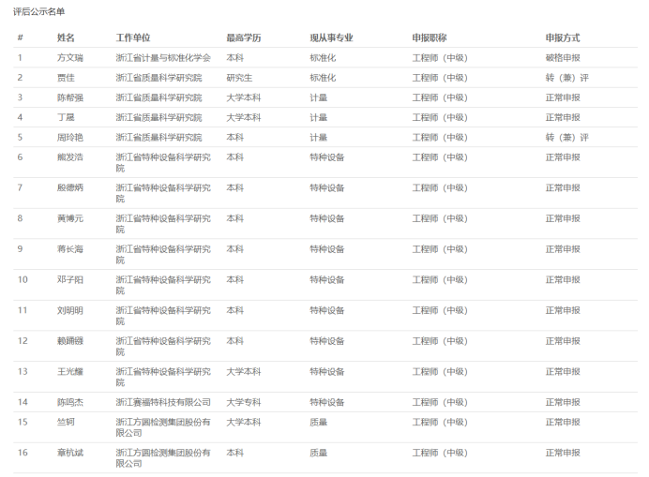Click the name 王光耀 in row 13
The height and width of the screenshot is (477, 649).
[x=69, y=372]
